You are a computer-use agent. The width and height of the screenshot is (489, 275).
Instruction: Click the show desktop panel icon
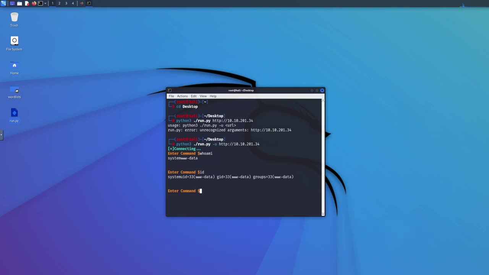click(12, 3)
